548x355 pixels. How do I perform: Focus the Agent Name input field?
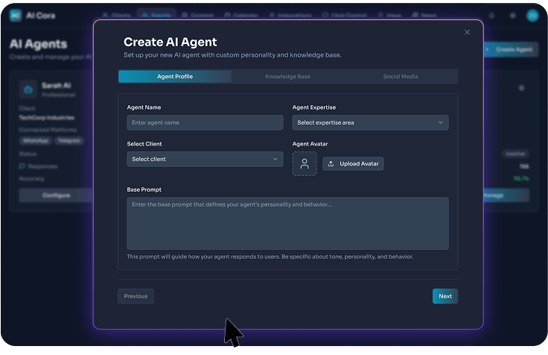[205, 122]
